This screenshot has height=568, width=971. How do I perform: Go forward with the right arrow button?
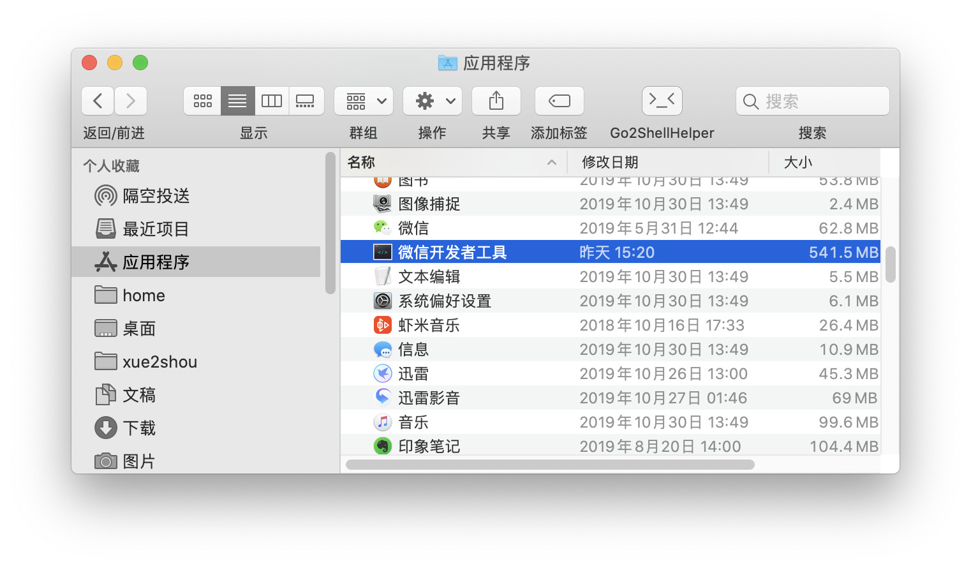pos(131,101)
